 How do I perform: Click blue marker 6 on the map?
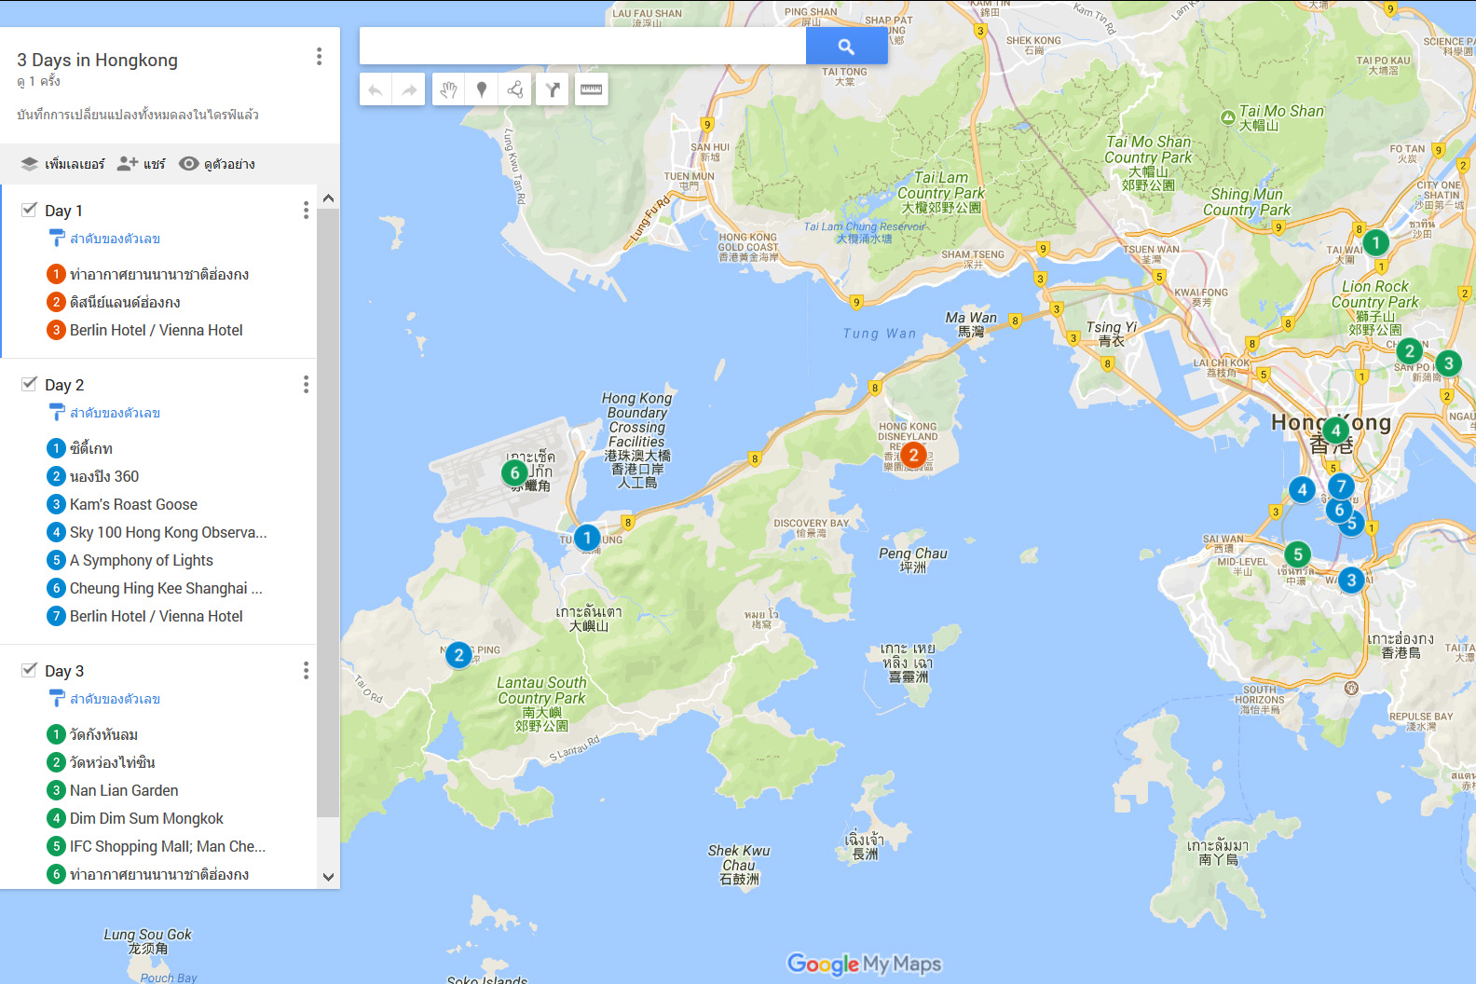pos(1339,510)
